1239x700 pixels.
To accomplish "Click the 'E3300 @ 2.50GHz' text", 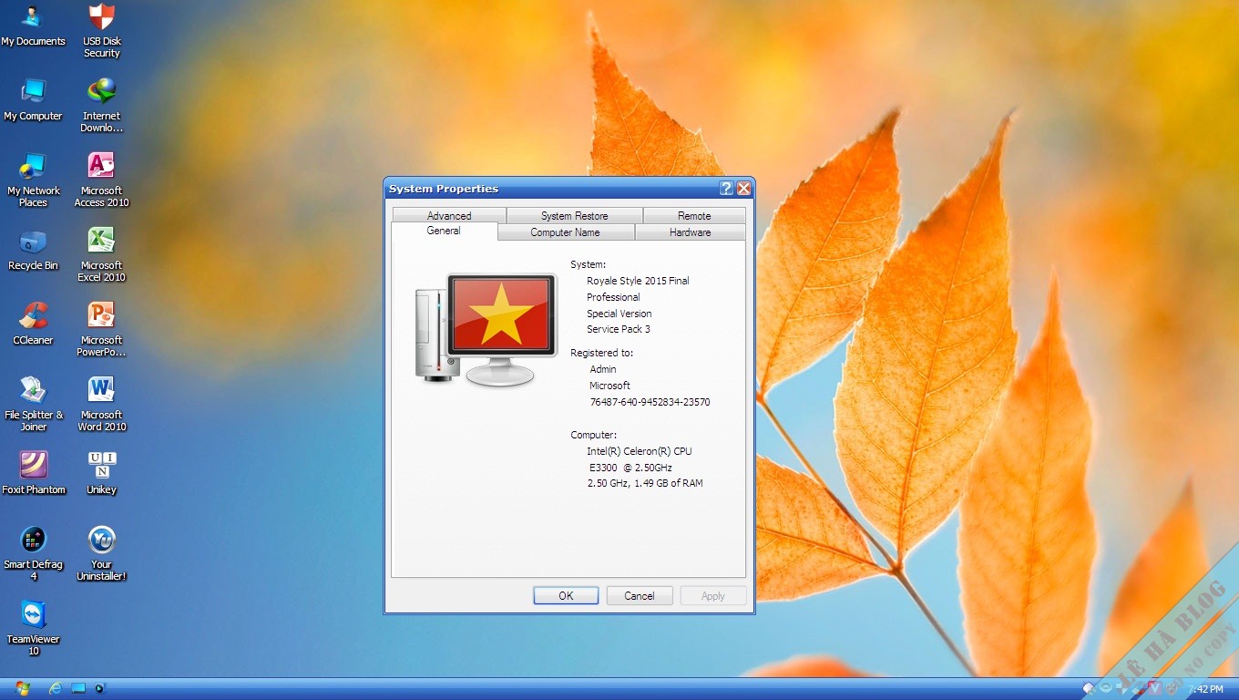I will (630, 468).
